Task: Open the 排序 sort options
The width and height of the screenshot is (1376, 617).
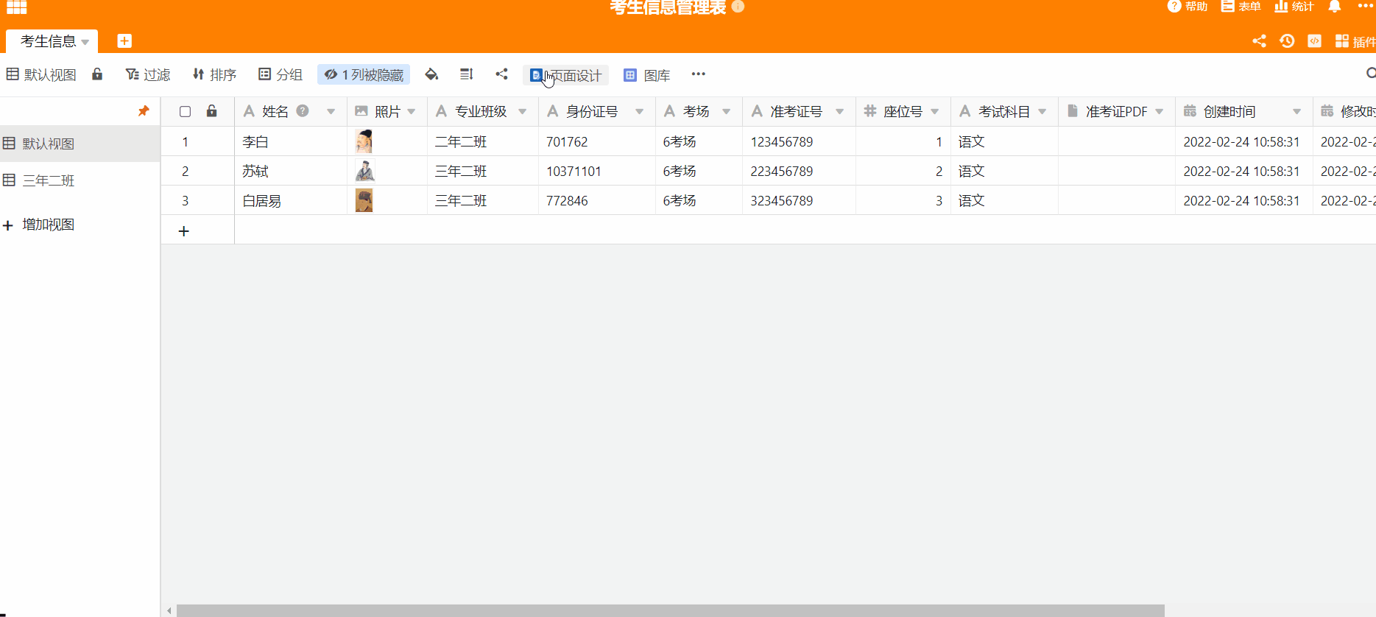Action: [214, 74]
